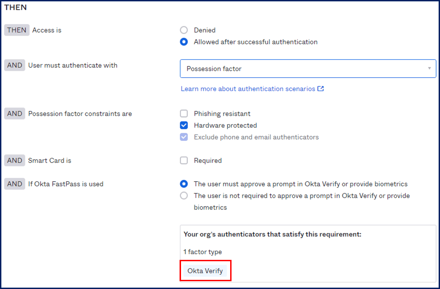Click external link icon beside Learn more
The image size is (440, 289).
click(320, 89)
